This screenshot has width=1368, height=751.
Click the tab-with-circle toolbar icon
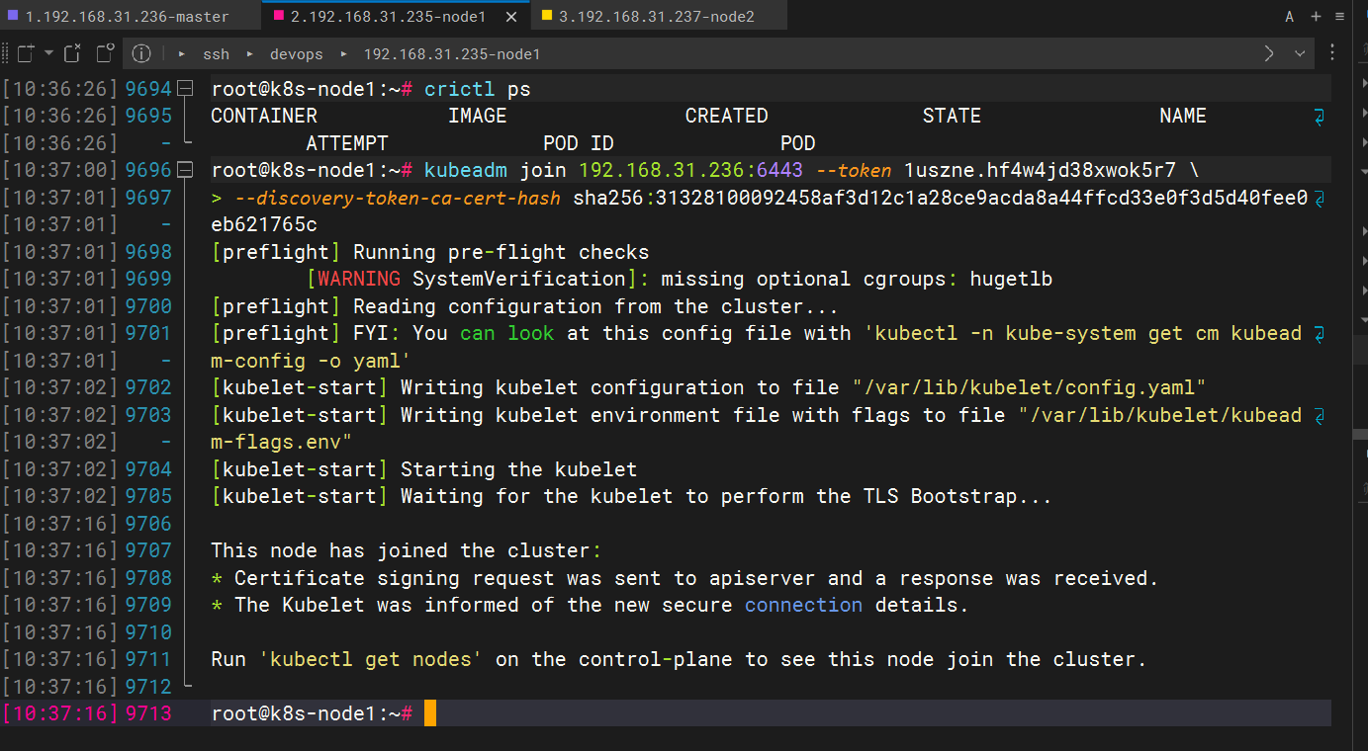(x=105, y=53)
